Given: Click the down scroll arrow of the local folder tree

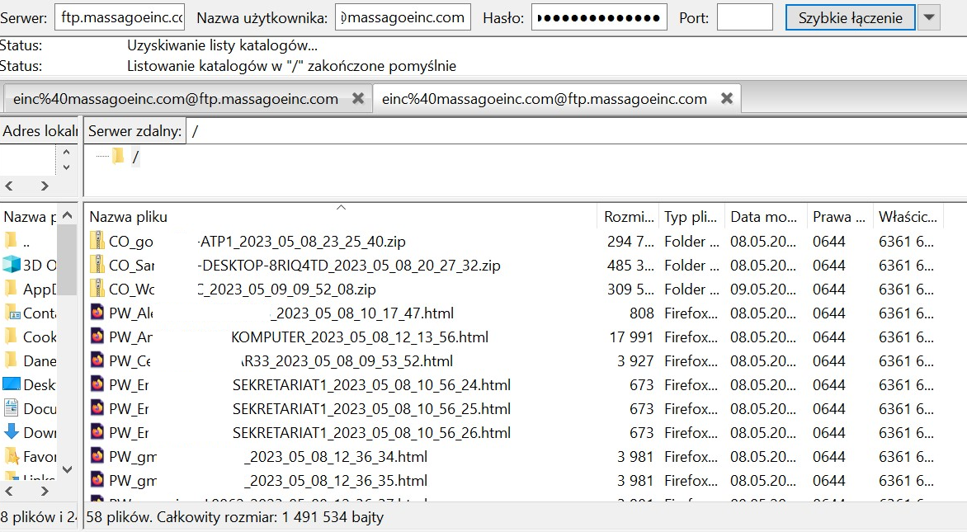Looking at the screenshot, I should tap(67, 167).
